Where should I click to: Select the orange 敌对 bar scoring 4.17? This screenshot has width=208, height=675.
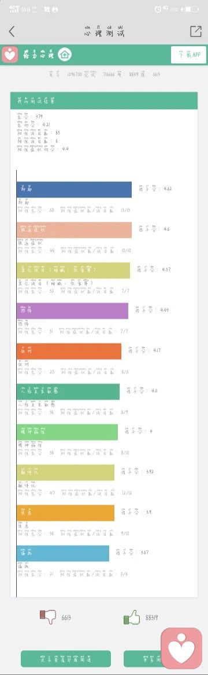[x=69, y=351]
